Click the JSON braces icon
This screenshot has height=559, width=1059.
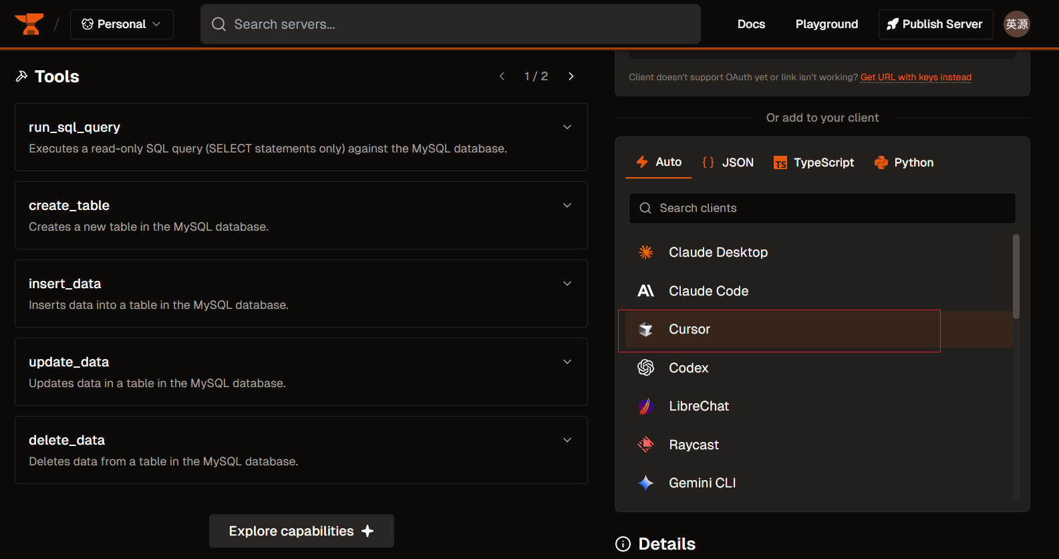708,162
